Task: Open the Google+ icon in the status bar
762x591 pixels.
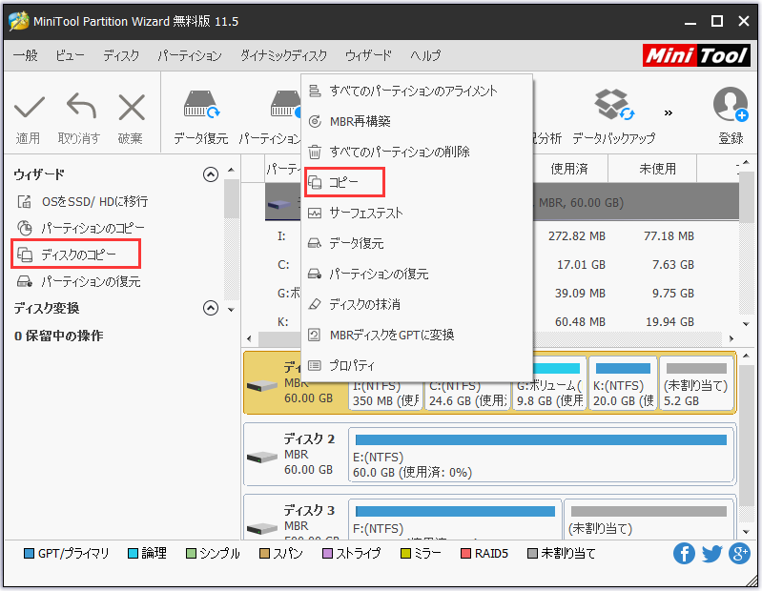Action: [x=740, y=553]
